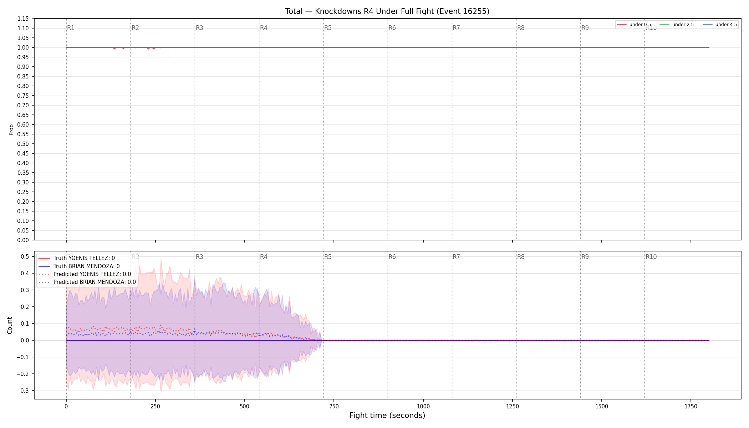
Task: Click the R4 label in the bottom chart
Action: 264,257
